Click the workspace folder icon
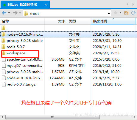 pyautogui.click(x=4, y=53)
